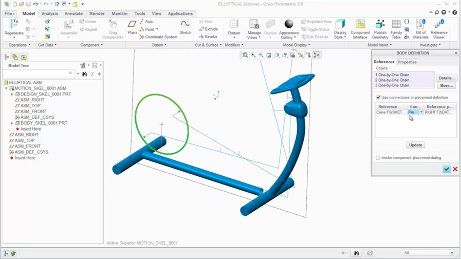
Task: Click the Zoom Out graphics toolbar icon
Action: (261, 55)
